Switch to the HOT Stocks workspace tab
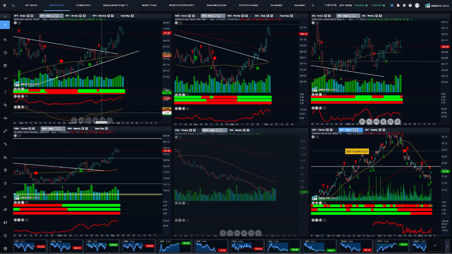Viewport: 452px width, 254px height. 31,5
